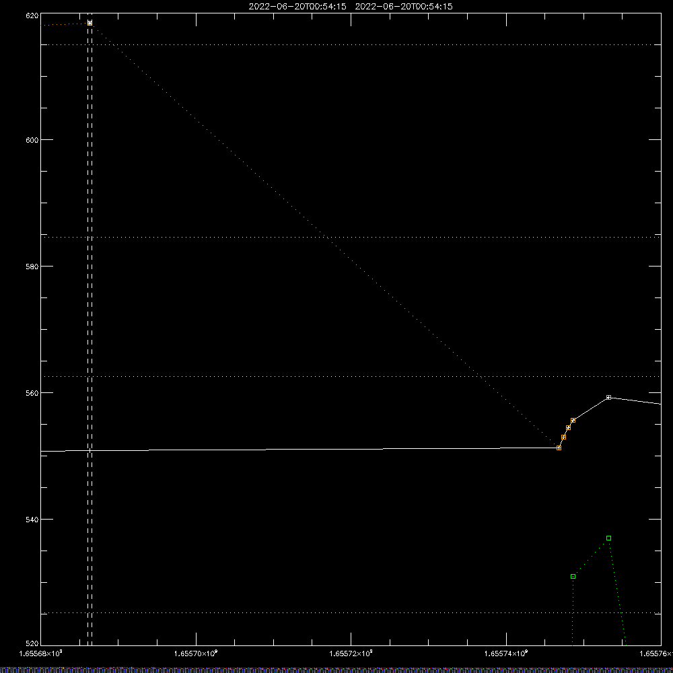Pick the orange marker near value 555.5

(573, 420)
